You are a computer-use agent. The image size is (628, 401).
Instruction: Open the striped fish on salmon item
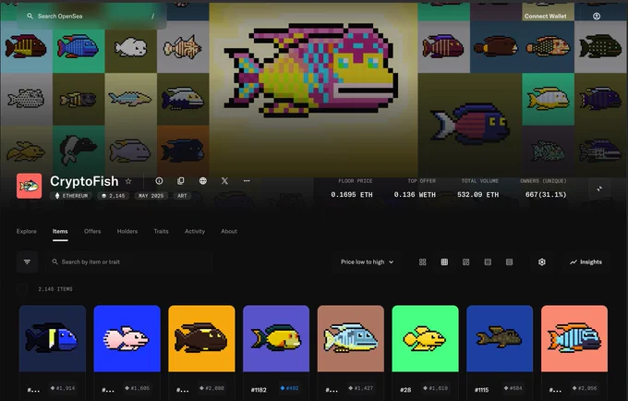(x=574, y=338)
